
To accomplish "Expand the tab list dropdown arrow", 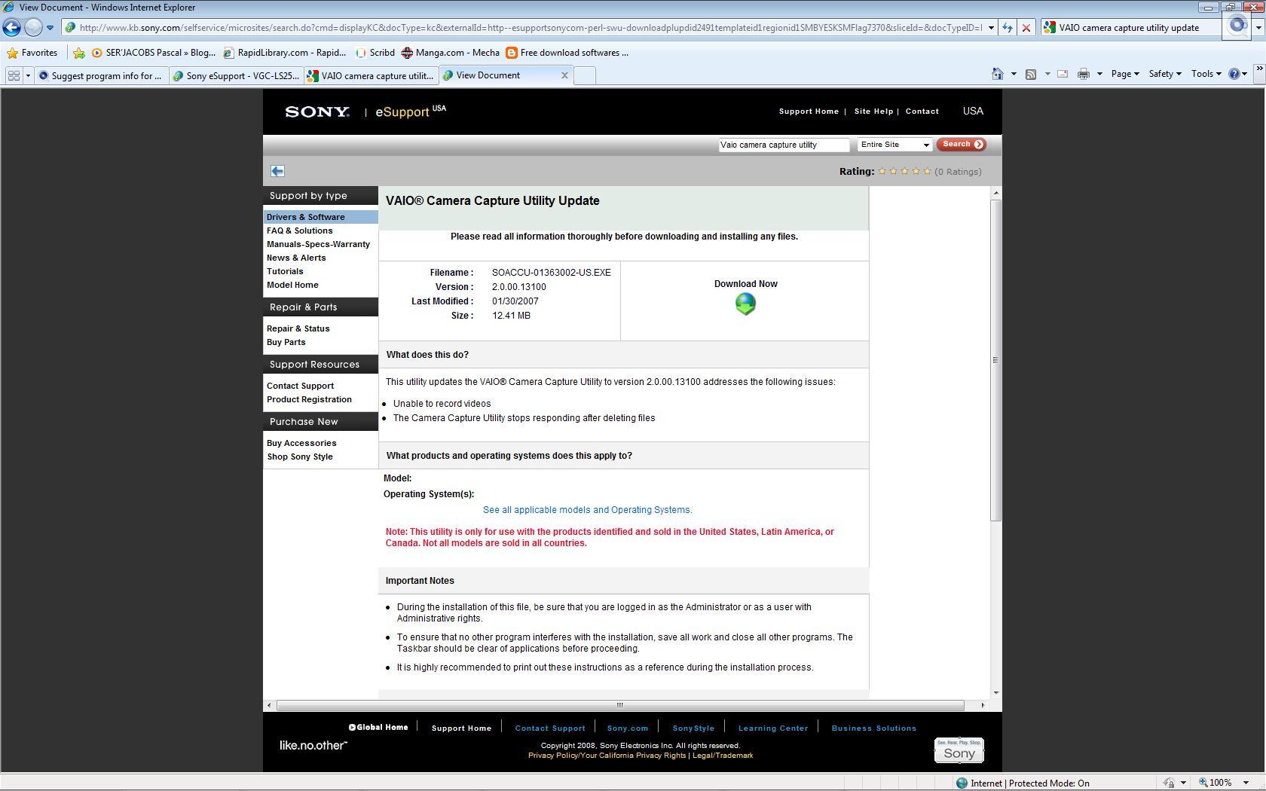I will (28, 75).
